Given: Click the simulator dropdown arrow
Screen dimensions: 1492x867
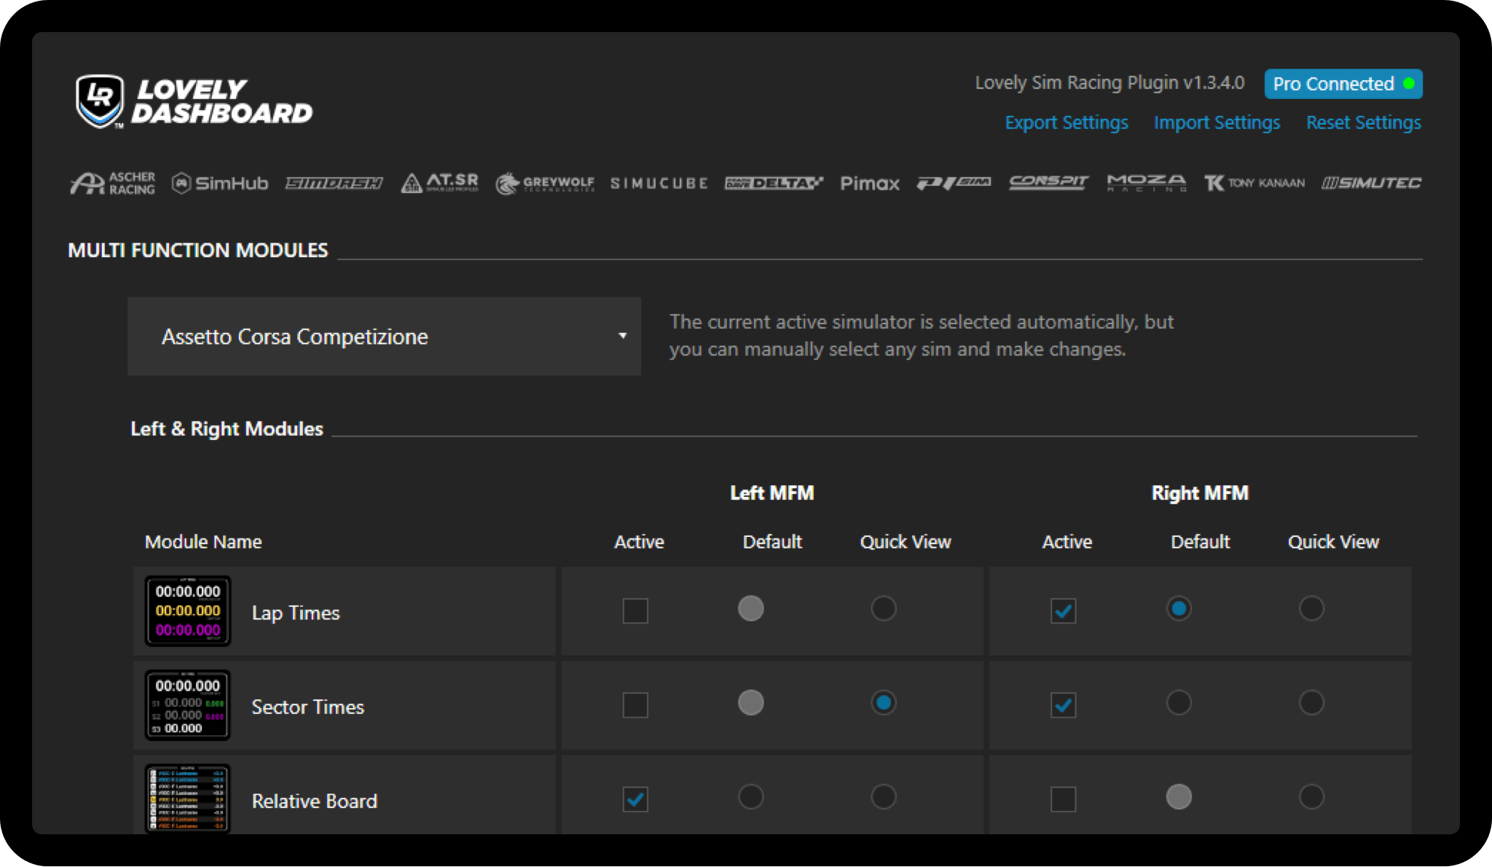Looking at the screenshot, I should click(x=622, y=336).
